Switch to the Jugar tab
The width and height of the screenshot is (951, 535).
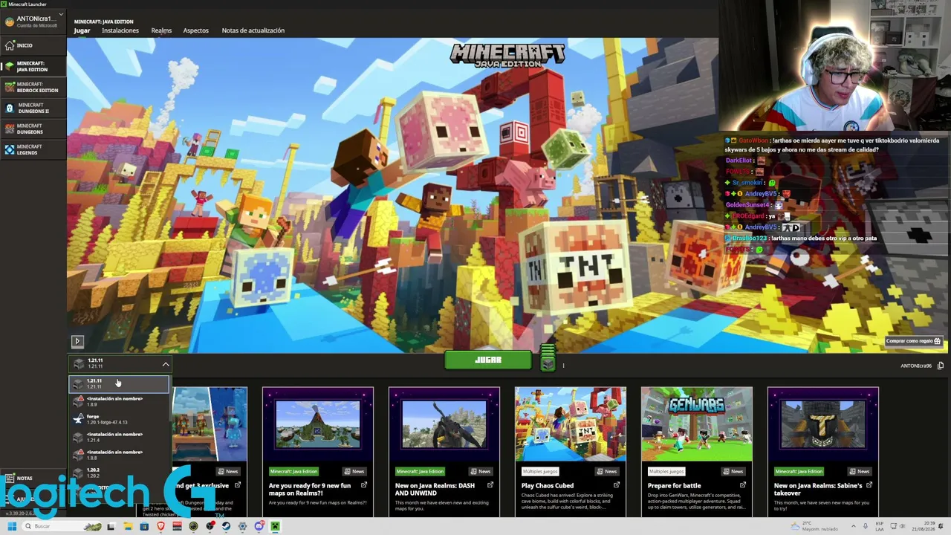[x=82, y=30]
